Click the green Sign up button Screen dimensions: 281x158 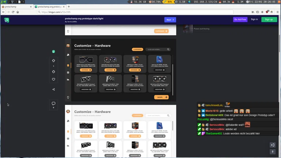pos(269,19)
